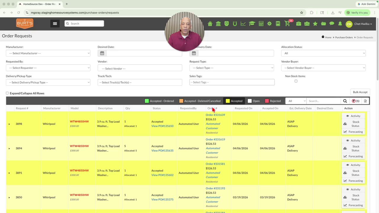The height and width of the screenshot is (213, 379).
Task: Expand row for request 3898
Action: coord(9,124)
